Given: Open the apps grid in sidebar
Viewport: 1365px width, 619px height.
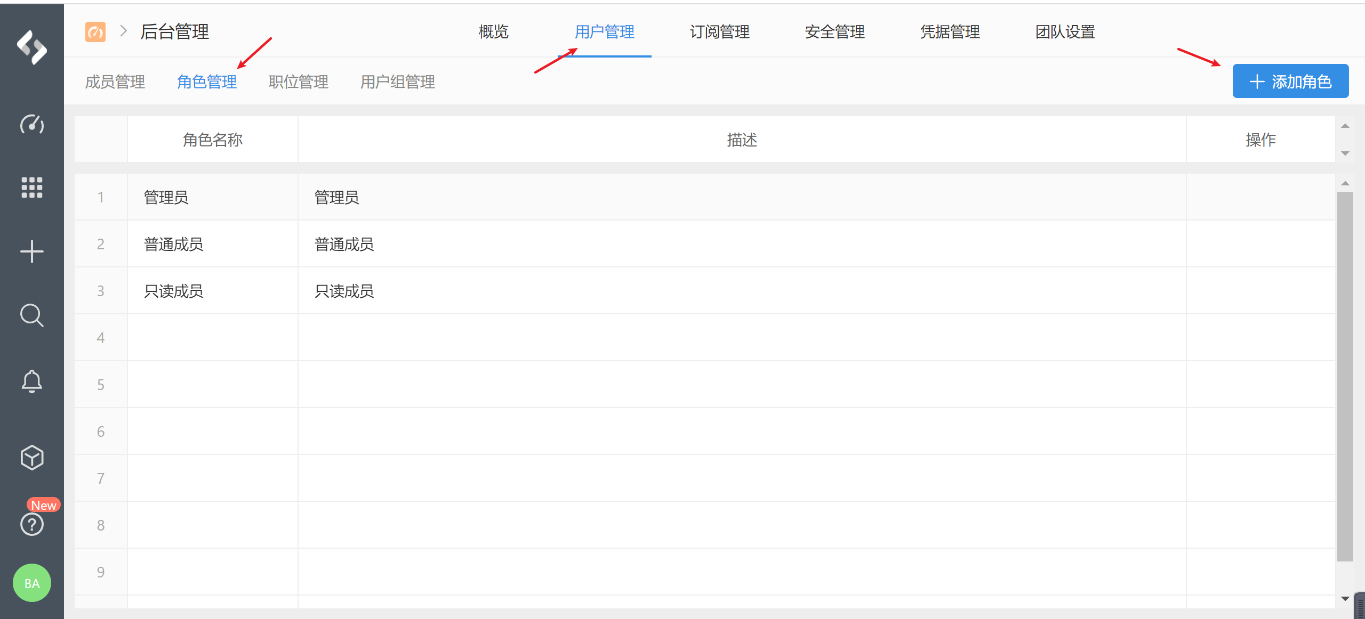Looking at the screenshot, I should click(x=32, y=188).
